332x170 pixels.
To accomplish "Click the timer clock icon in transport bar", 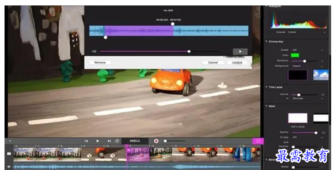I will point(117,141).
